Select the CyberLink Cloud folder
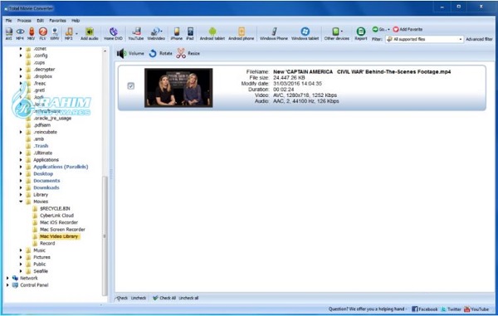This screenshot has height=316, width=498. pos(56,216)
